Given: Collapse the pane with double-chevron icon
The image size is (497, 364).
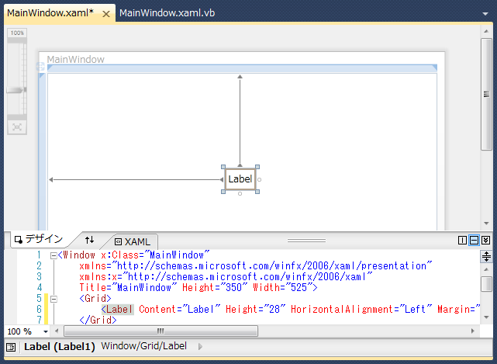Looking at the screenshot, I should [x=486, y=241].
